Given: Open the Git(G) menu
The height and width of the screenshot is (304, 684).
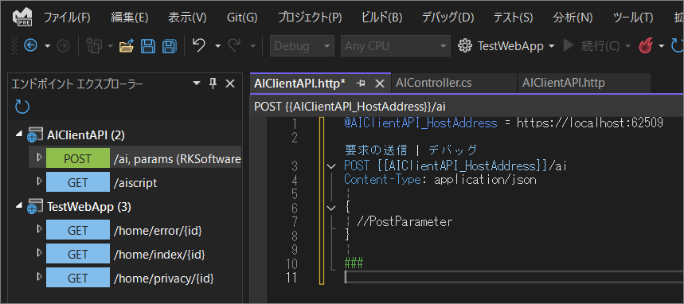Looking at the screenshot, I should point(242,18).
